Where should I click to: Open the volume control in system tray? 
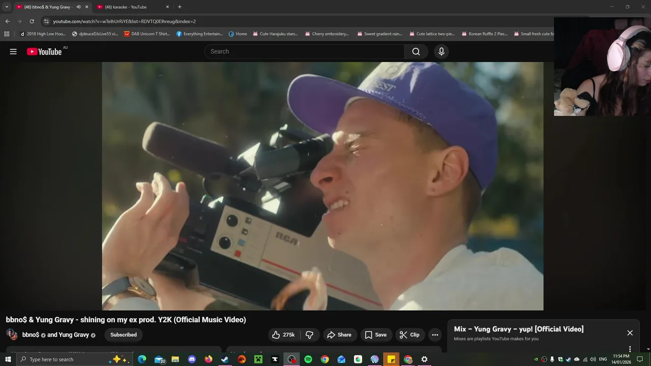click(593, 359)
